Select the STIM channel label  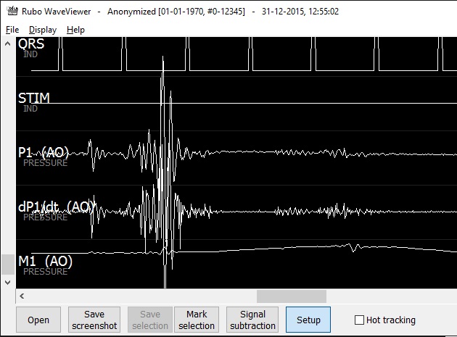[x=34, y=98]
